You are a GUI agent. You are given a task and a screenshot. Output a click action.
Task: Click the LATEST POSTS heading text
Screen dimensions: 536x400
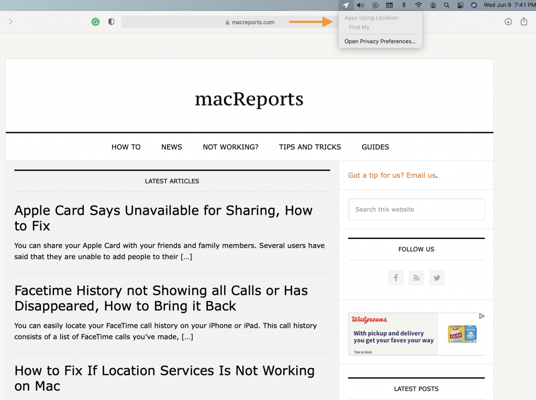(416, 388)
